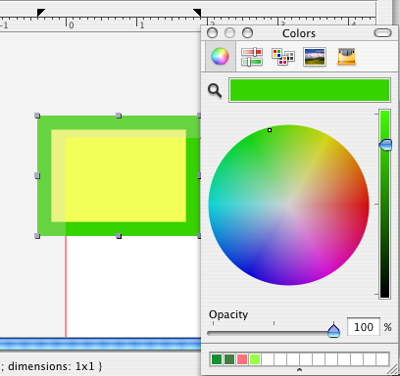Switch to color sliders picker mode
Image resolution: width=400 pixels, height=376 pixels.
(x=252, y=57)
